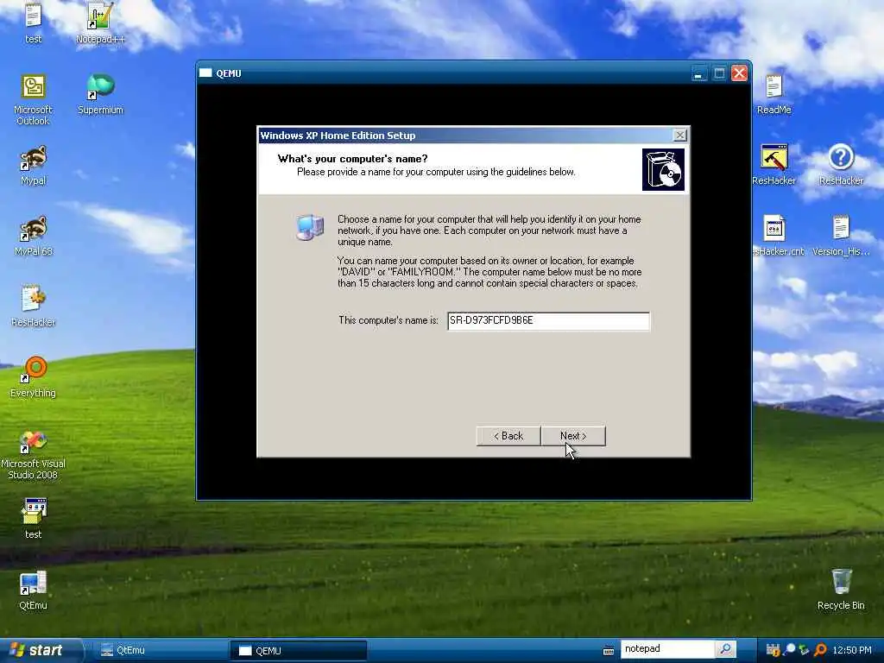Screen dimensions: 884x663
Task: Click the white magnifier tray icon
Action: [x=790, y=649]
